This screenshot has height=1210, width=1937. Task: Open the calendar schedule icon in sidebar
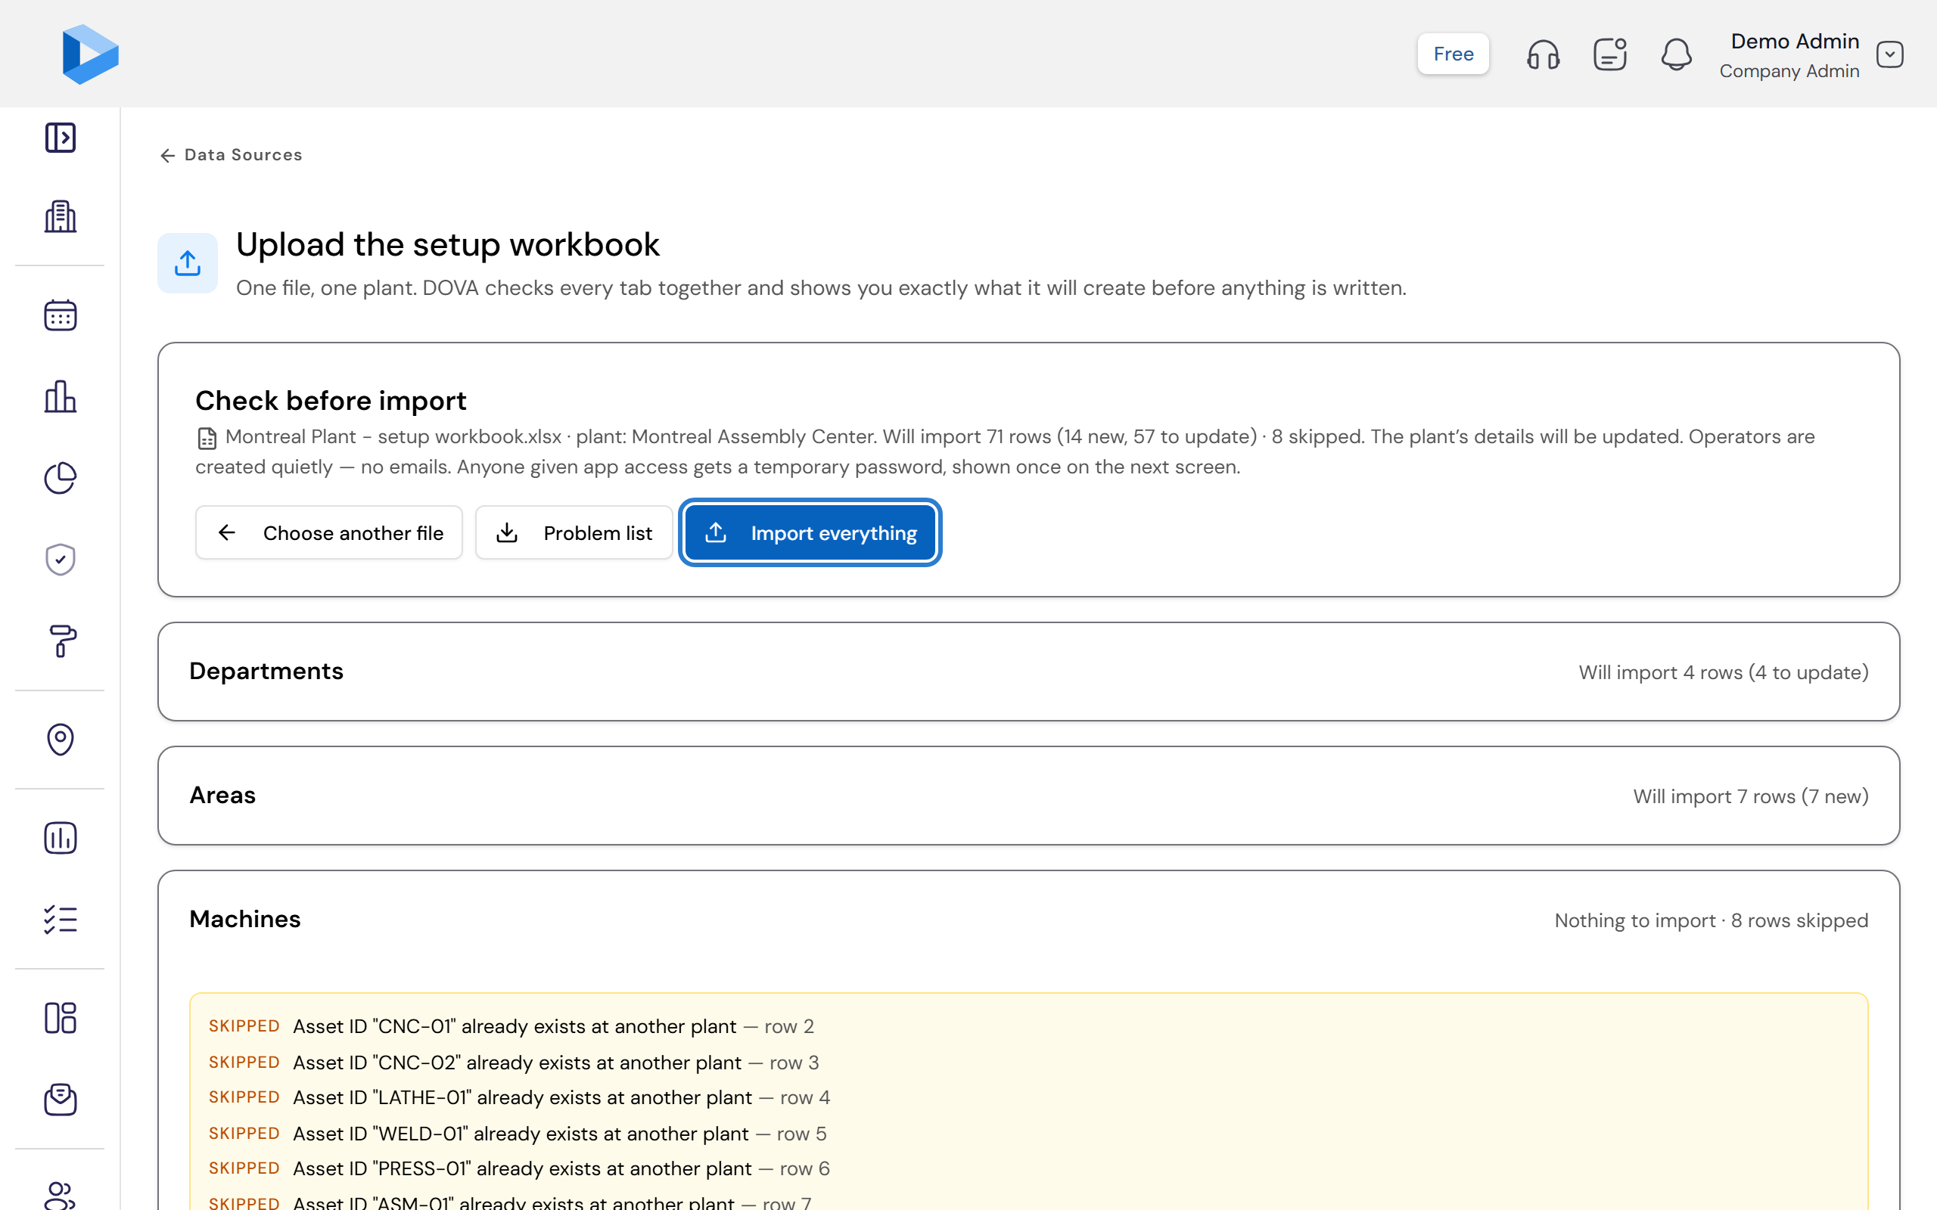coord(60,315)
